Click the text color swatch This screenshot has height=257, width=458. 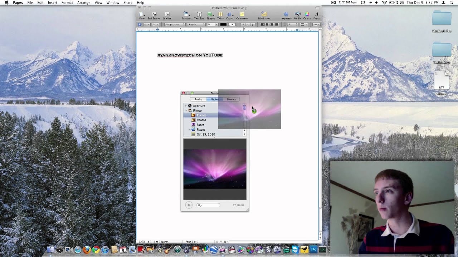pyautogui.click(x=223, y=24)
